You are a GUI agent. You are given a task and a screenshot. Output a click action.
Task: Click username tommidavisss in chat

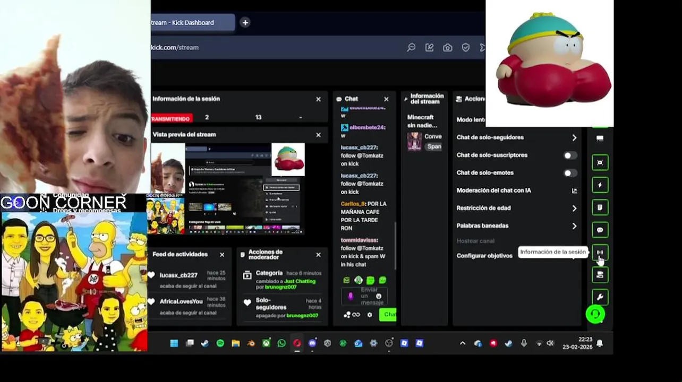tap(359, 240)
